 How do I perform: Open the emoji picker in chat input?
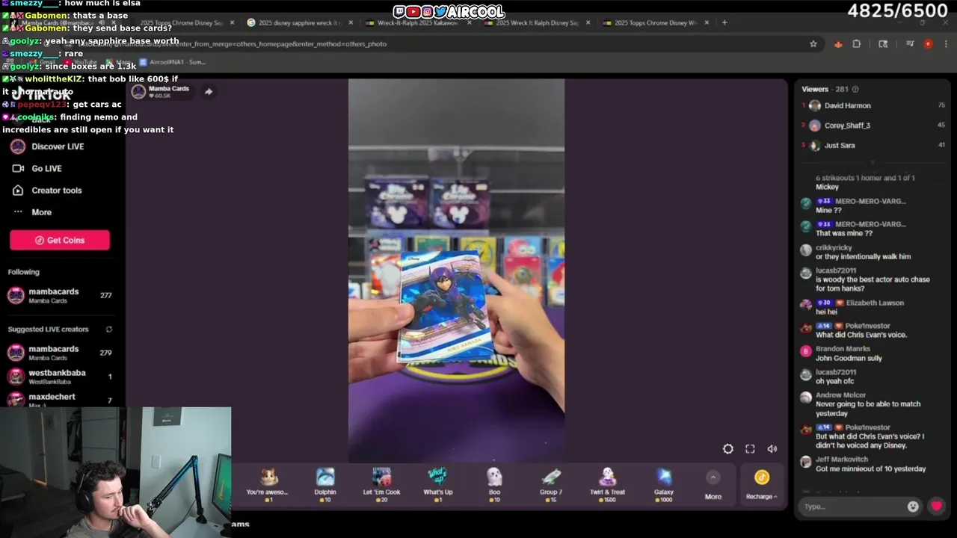click(x=913, y=506)
